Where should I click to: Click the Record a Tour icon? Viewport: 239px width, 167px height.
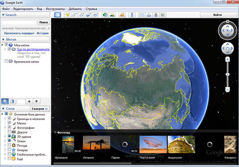[x=96, y=15]
